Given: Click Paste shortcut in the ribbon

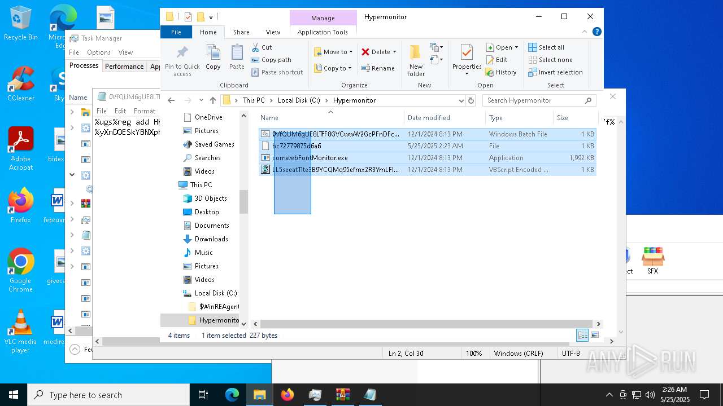Looking at the screenshot, I should coord(277,72).
